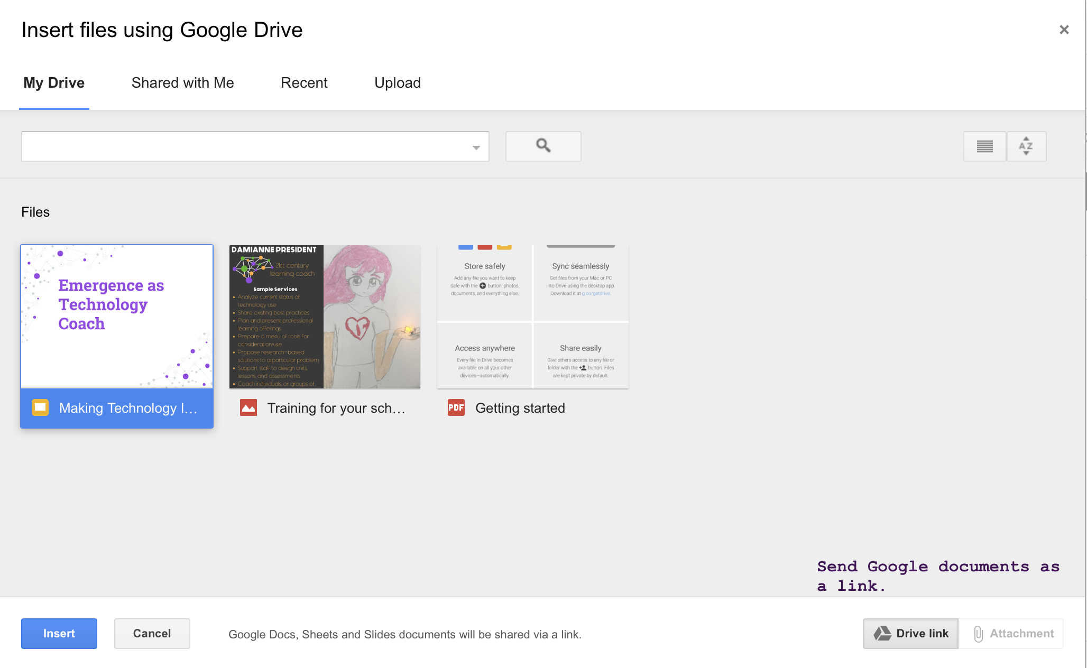Click the magnifying glass search button
This screenshot has height=668, width=1087.
543,146
